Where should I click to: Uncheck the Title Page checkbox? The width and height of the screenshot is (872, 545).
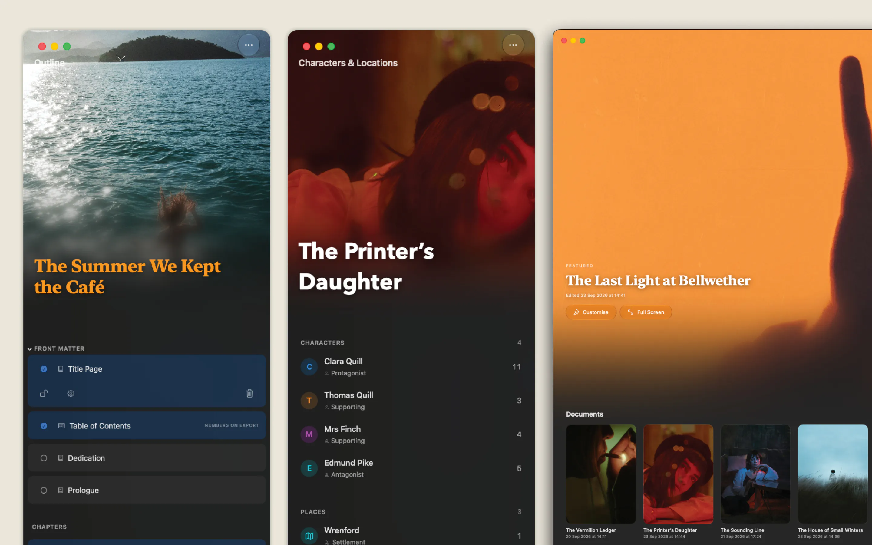[44, 369]
